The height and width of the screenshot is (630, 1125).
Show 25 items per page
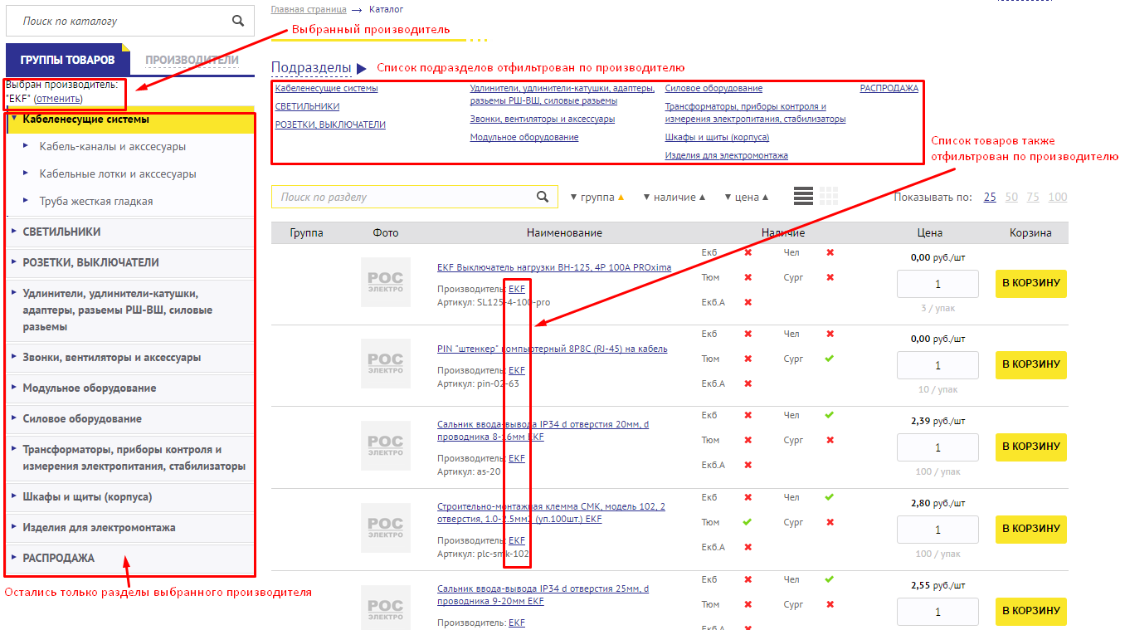(990, 197)
